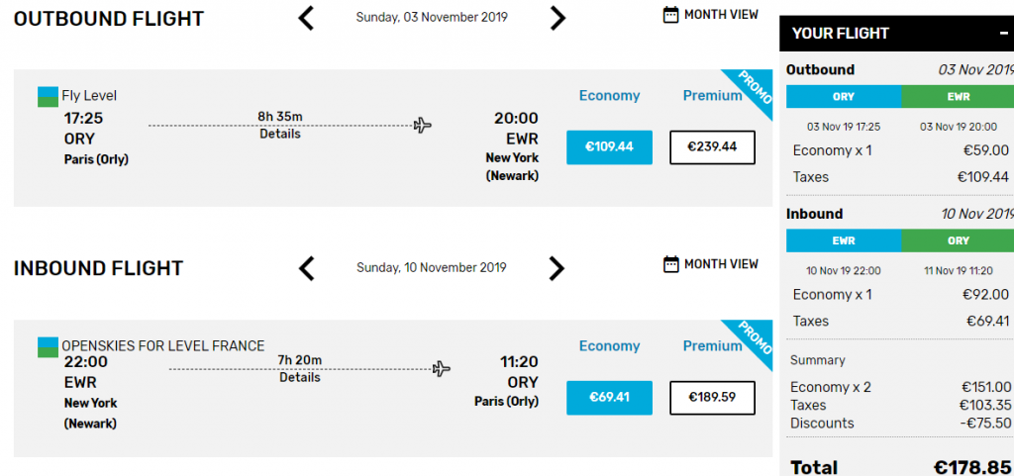
Task: Click the outbound ORY blue tab
Action: point(844,96)
